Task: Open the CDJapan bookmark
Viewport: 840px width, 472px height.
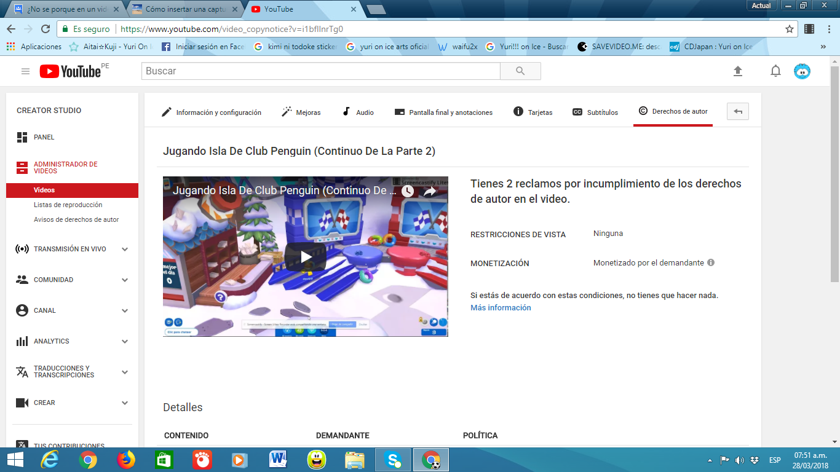Action: click(x=711, y=46)
